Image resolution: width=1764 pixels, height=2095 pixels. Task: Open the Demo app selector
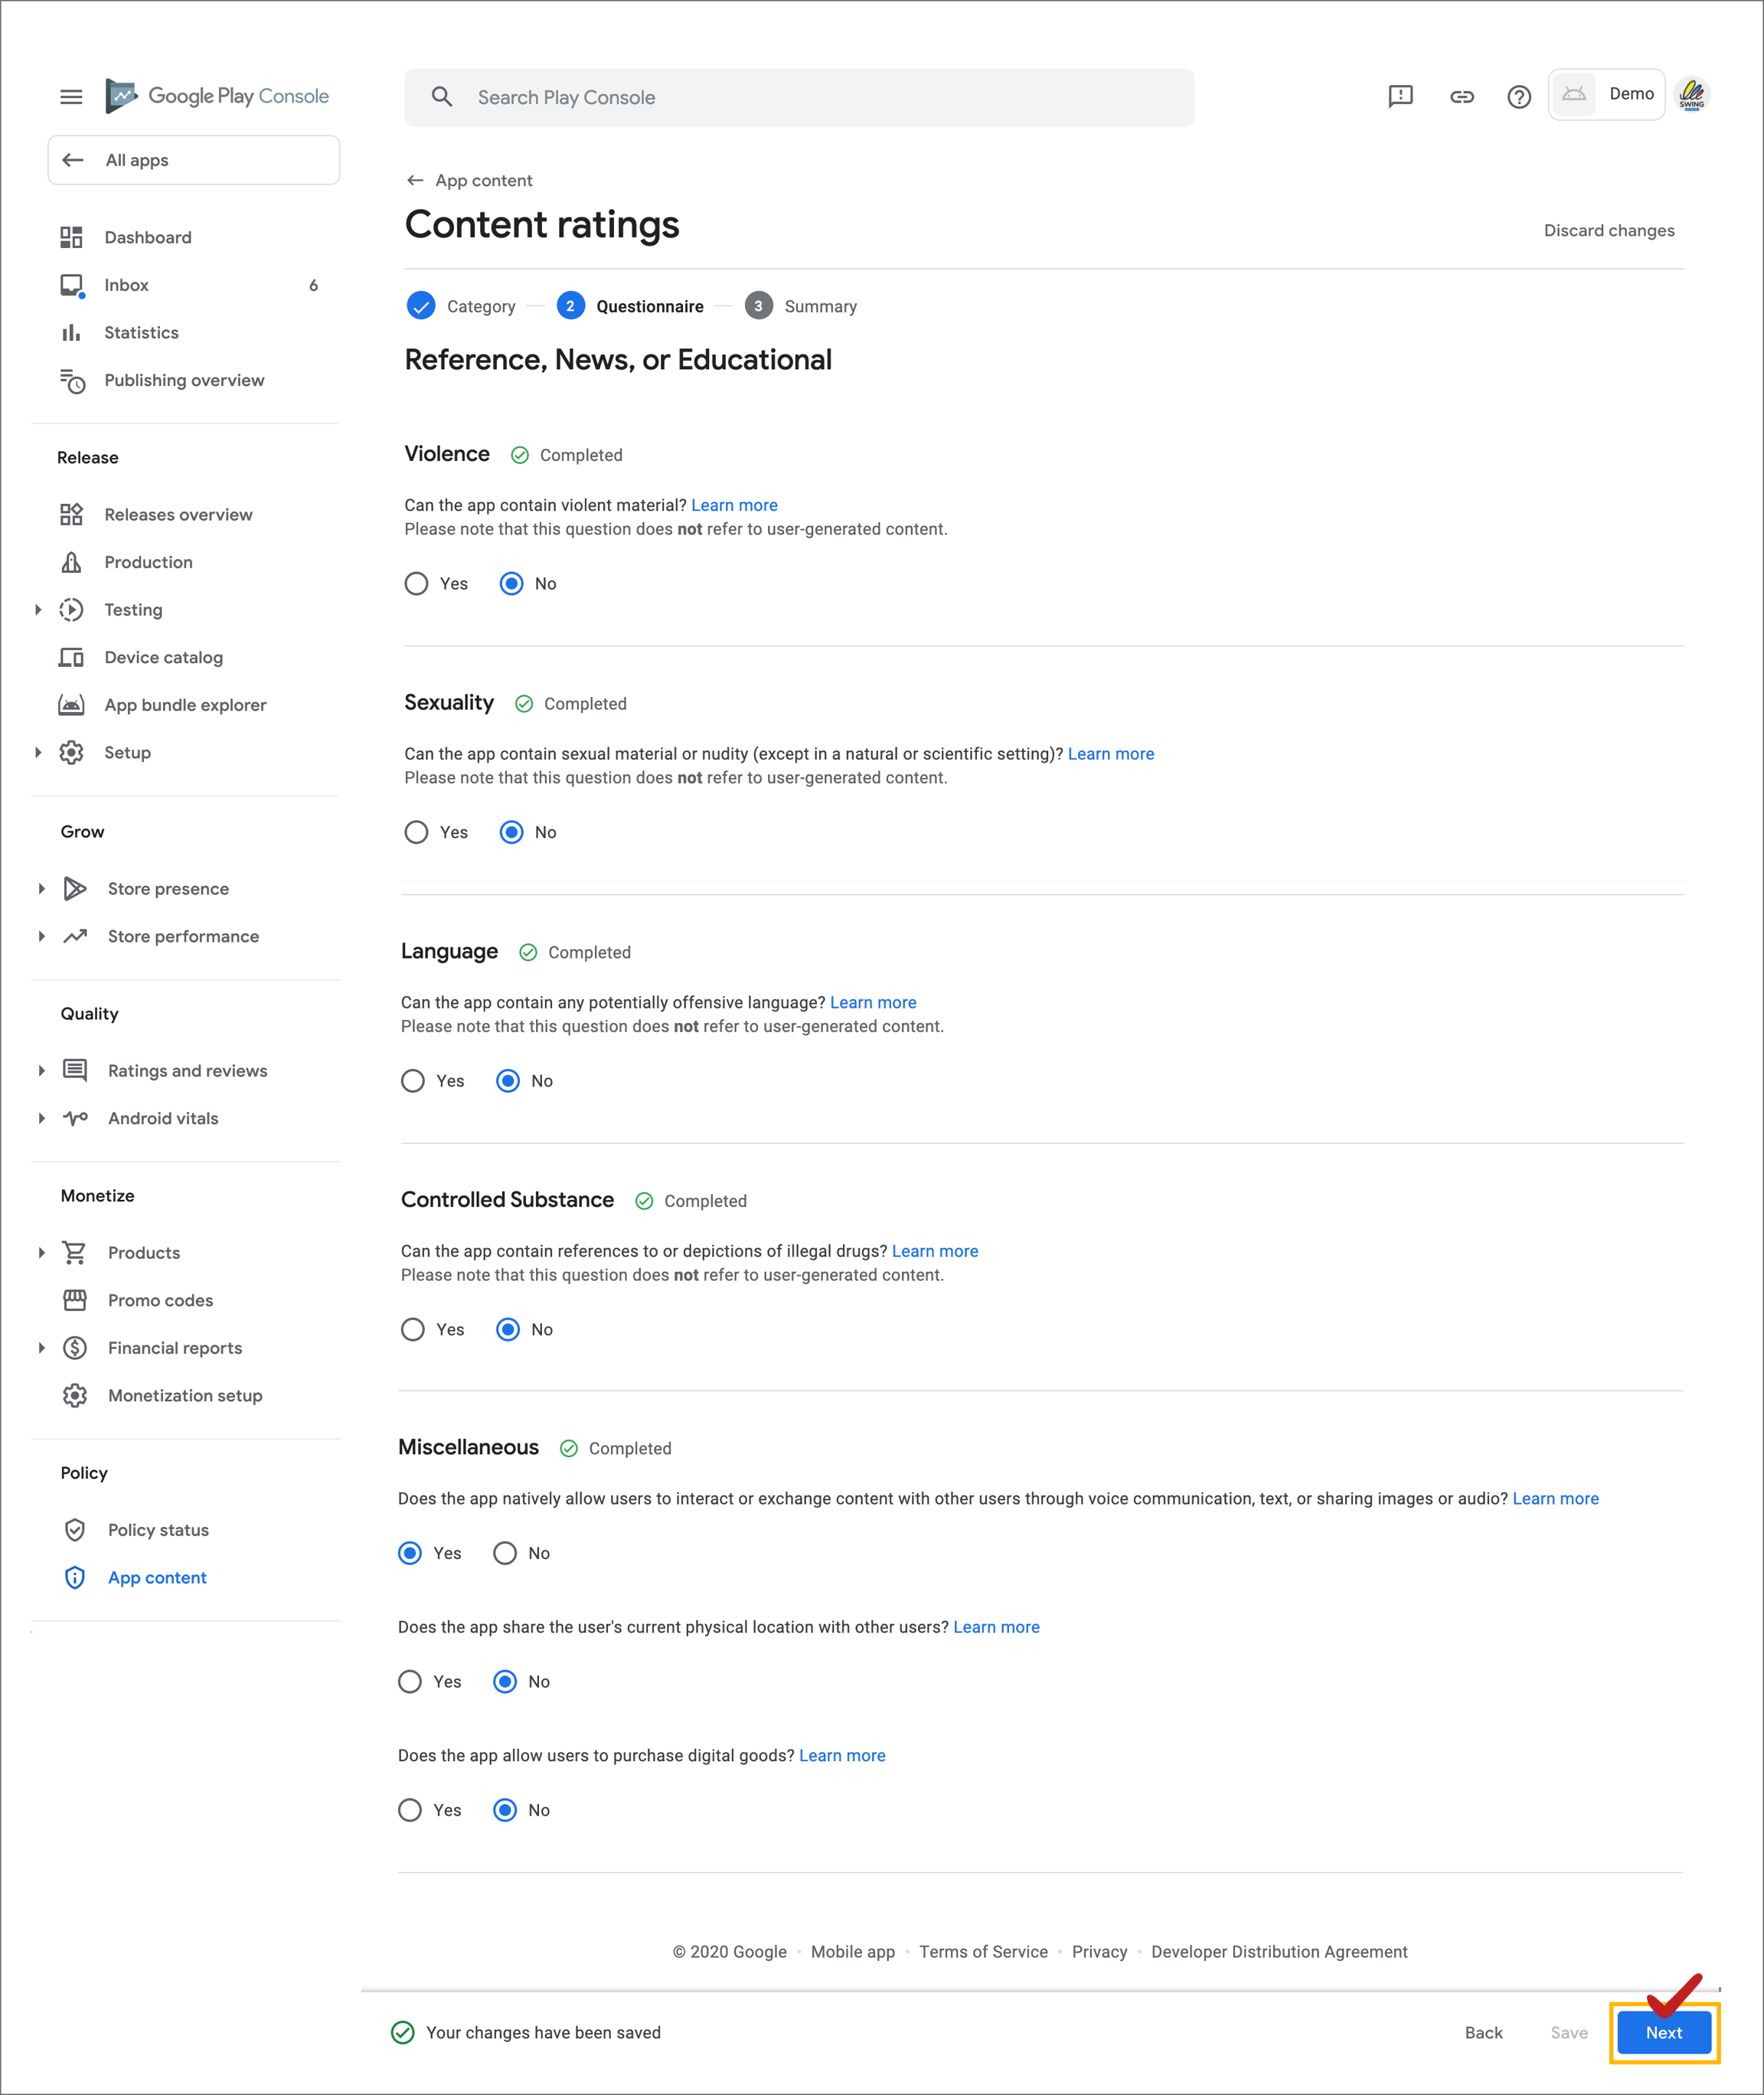[1606, 94]
